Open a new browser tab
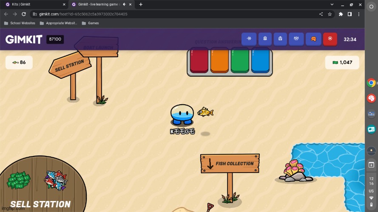This screenshot has height=212, width=378. click(141, 4)
